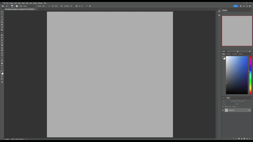This screenshot has height=142, width=253.
Task: Toggle the brush settings panel button
Action: click(x=17, y=6)
